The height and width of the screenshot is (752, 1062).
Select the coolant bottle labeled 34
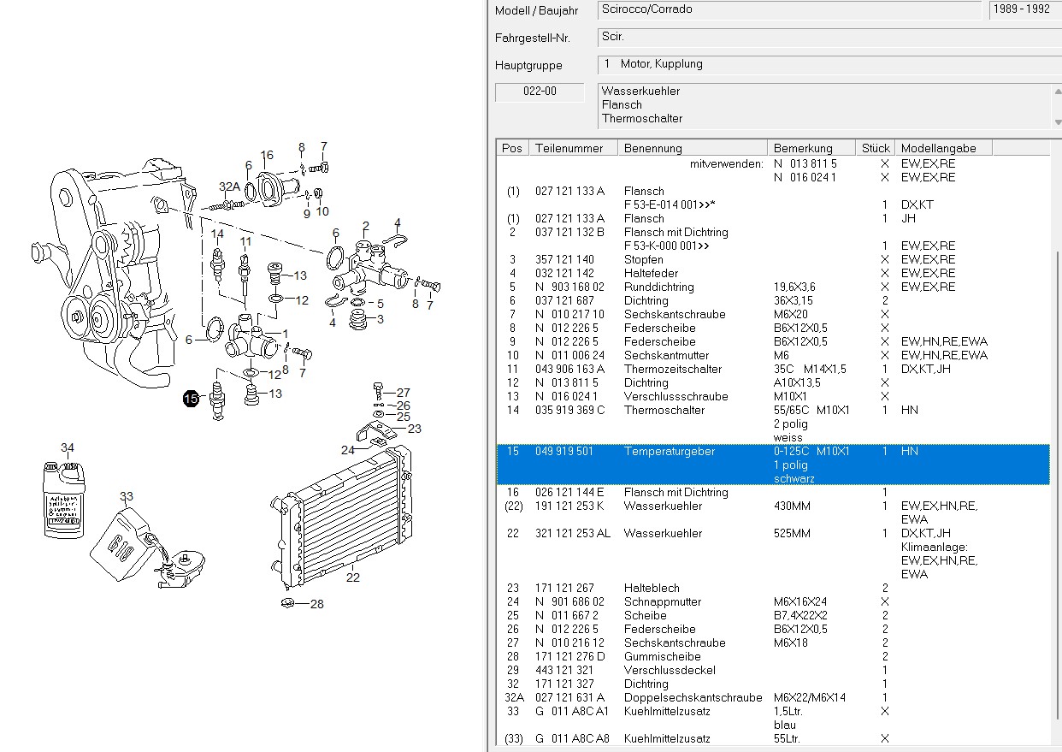(65, 500)
